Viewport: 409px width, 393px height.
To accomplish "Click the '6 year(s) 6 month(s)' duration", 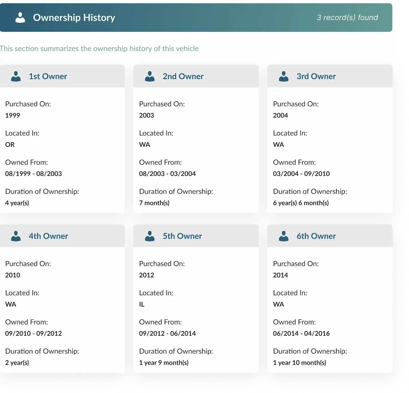I will [301, 203].
